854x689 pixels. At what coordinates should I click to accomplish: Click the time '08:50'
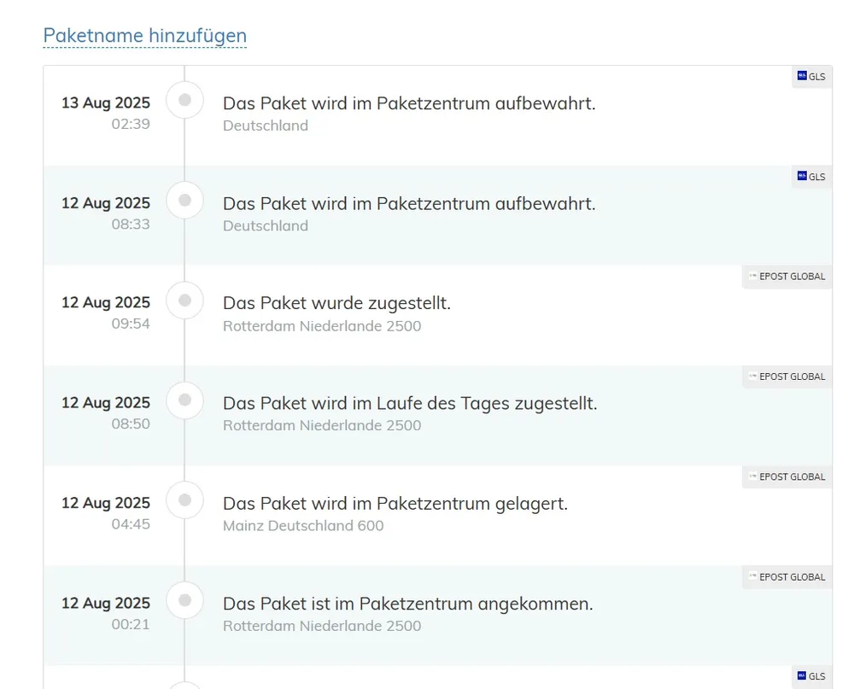(x=131, y=424)
